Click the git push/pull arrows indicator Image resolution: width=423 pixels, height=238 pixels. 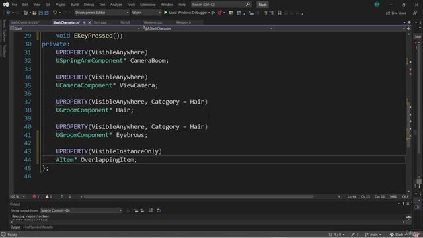pyautogui.click(x=336, y=235)
